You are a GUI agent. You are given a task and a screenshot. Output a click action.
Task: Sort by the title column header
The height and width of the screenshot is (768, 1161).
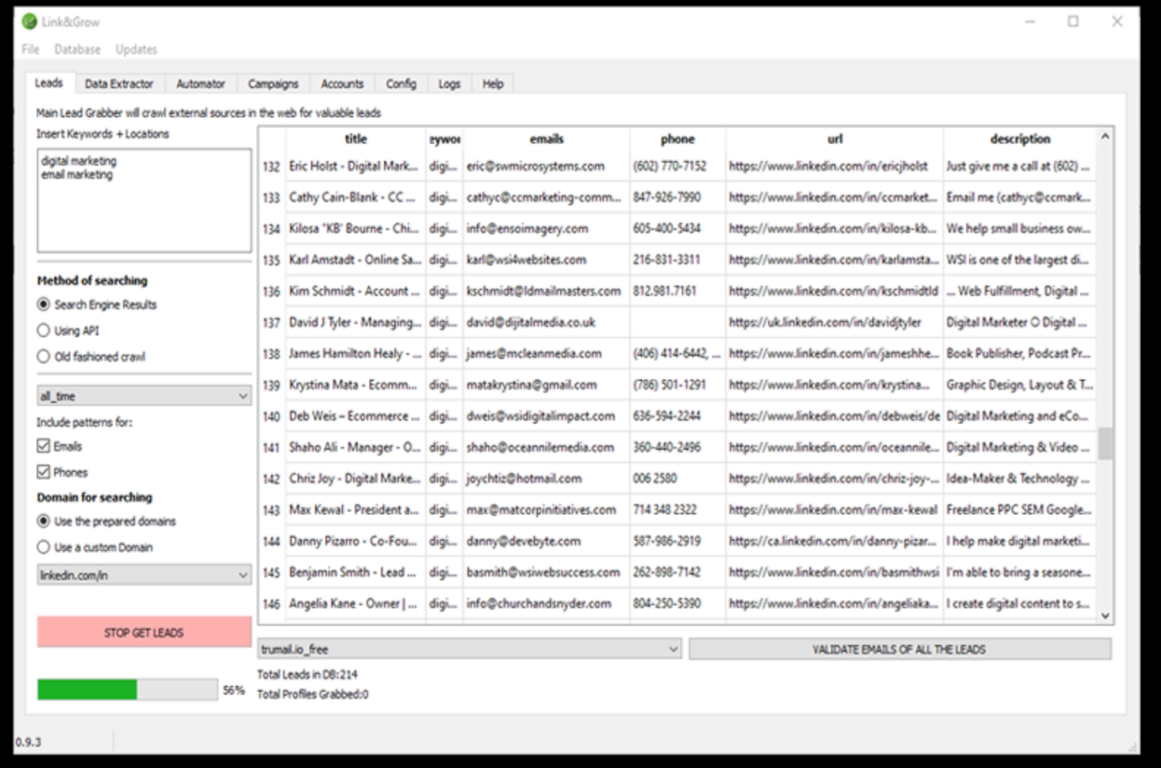pos(355,139)
